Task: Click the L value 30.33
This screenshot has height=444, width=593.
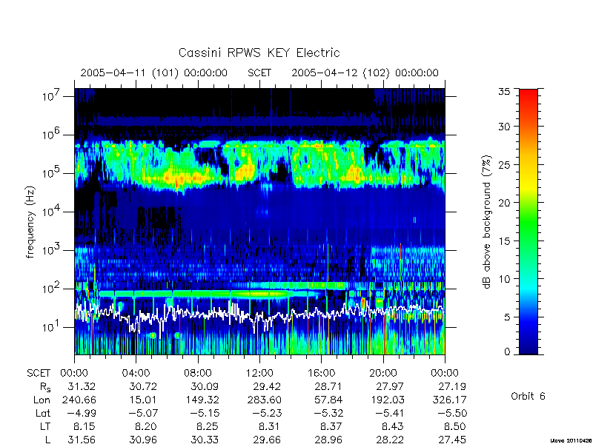Action: [205, 440]
